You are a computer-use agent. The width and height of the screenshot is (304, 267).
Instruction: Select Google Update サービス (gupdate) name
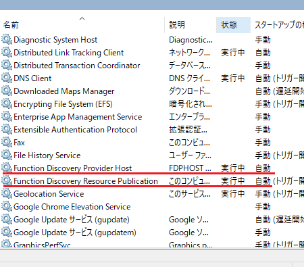pos(72,220)
